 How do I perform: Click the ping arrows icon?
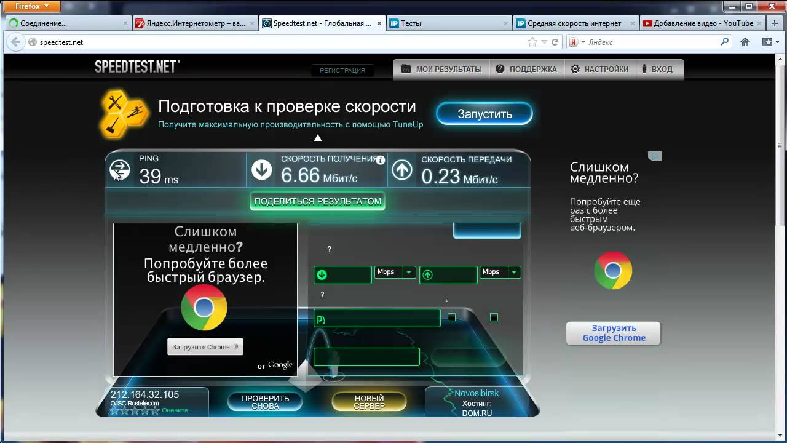[119, 170]
